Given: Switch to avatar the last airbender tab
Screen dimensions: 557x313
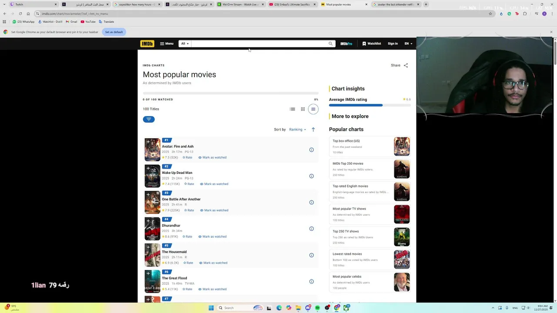Looking at the screenshot, I should 396,4.
